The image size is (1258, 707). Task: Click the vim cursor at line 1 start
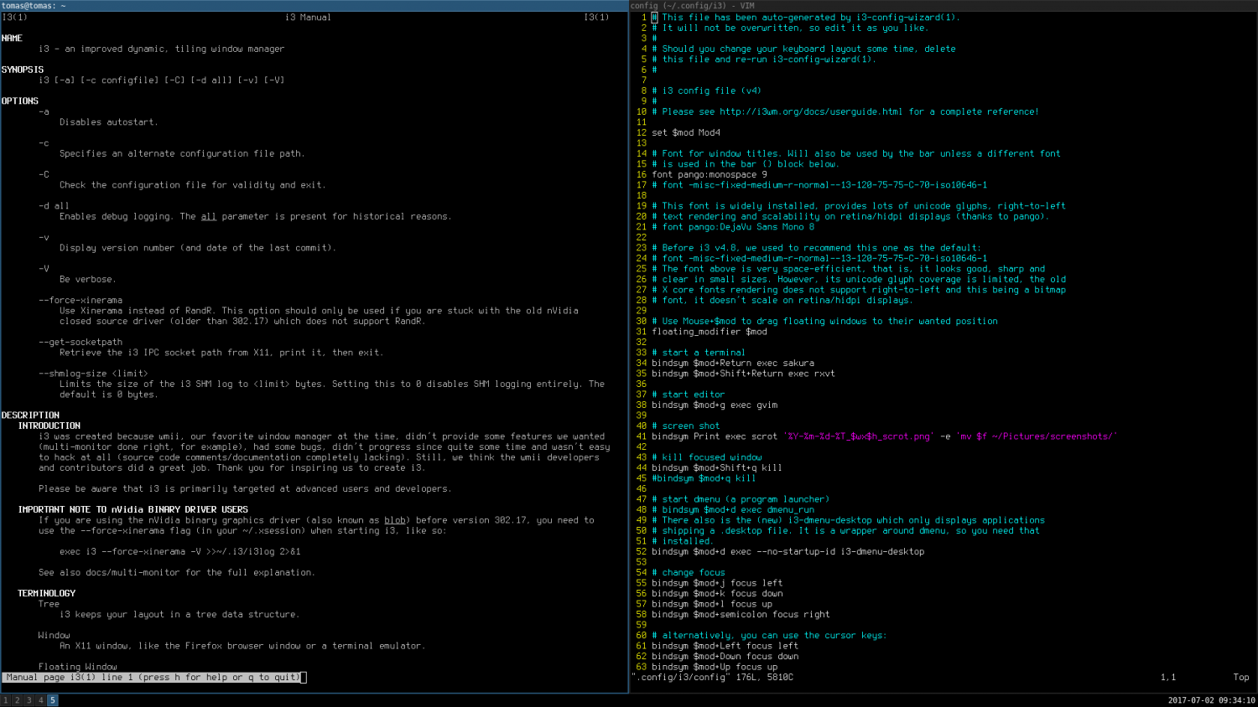(x=654, y=18)
